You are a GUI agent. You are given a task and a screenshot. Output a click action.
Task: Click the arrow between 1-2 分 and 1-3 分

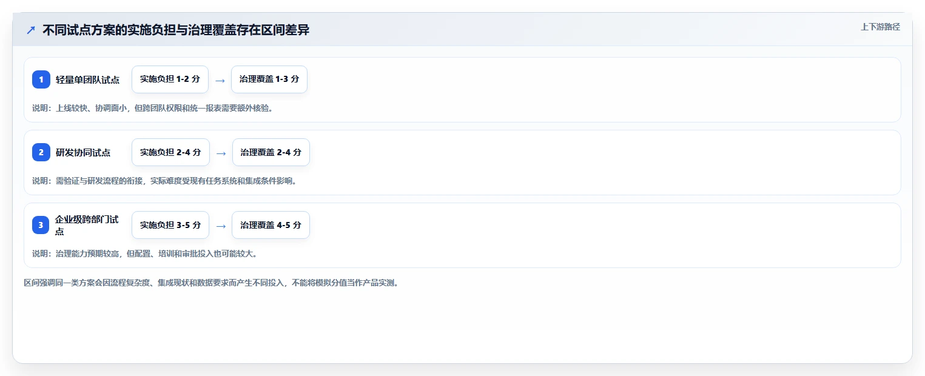click(220, 80)
